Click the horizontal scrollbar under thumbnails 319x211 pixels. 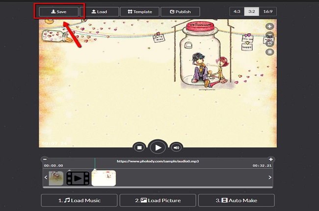click(158, 187)
